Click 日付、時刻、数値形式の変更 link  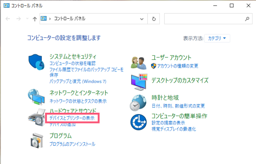pos(178,106)
